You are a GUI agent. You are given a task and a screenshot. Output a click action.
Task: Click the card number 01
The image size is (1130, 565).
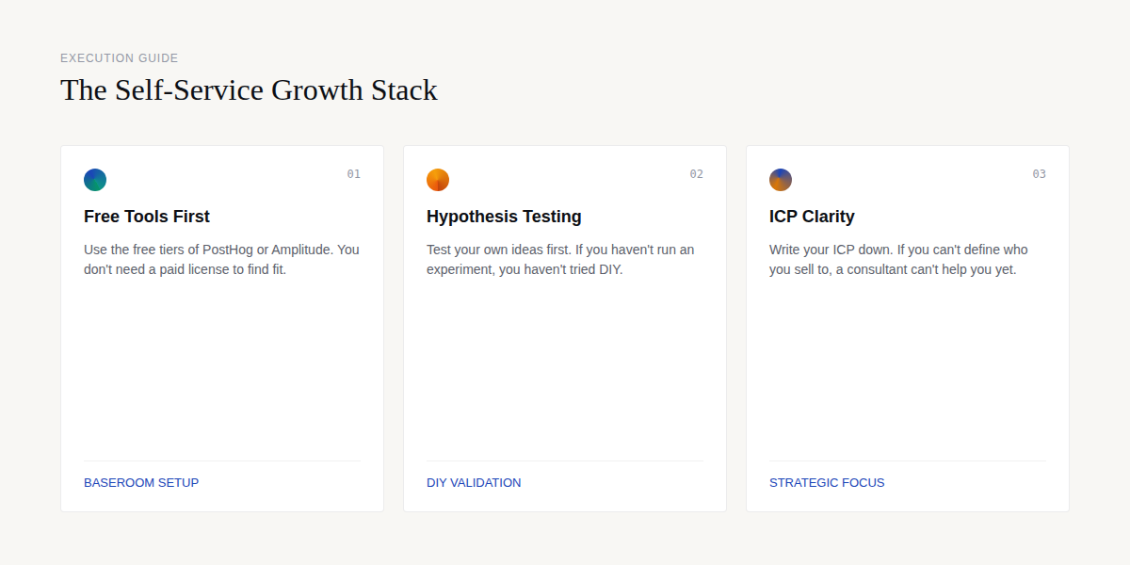click(353, 174)
